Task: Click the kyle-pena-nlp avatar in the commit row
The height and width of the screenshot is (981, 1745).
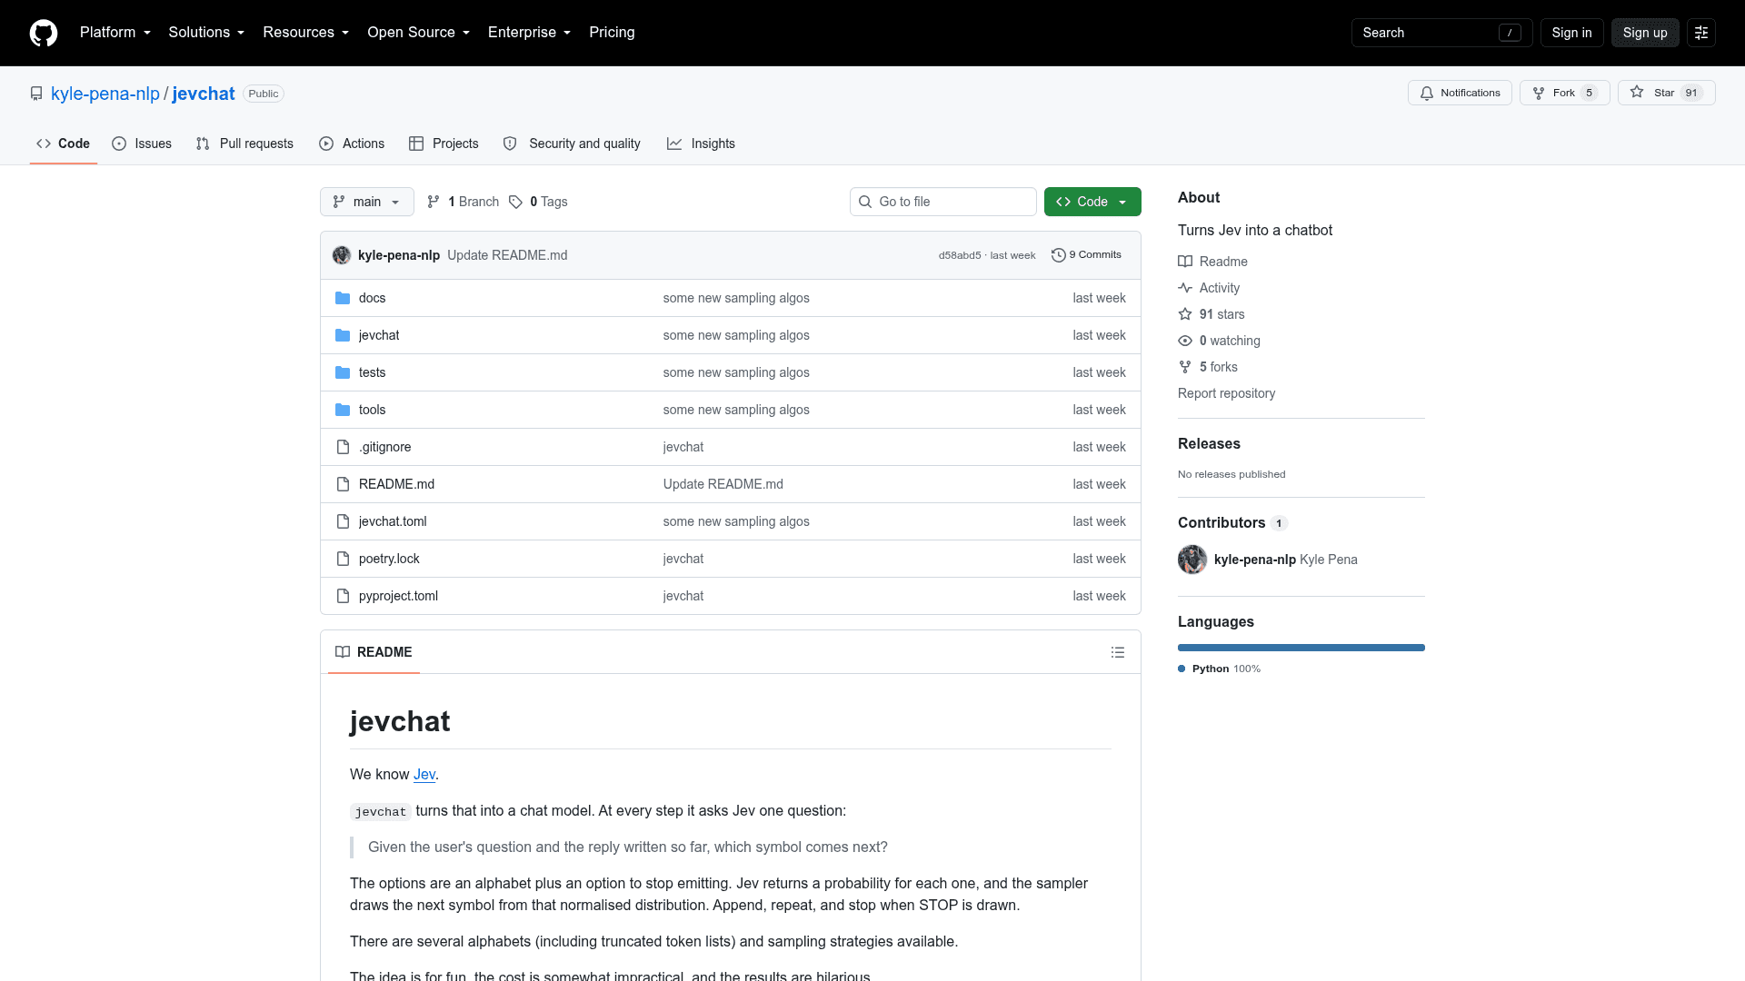Action: click(x=342, y=255)
